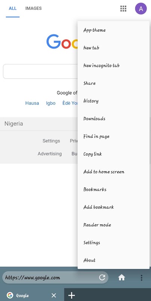The image size is (151, 301).
Task: Open the purple account avatar
Action: (x=141, y=9)
